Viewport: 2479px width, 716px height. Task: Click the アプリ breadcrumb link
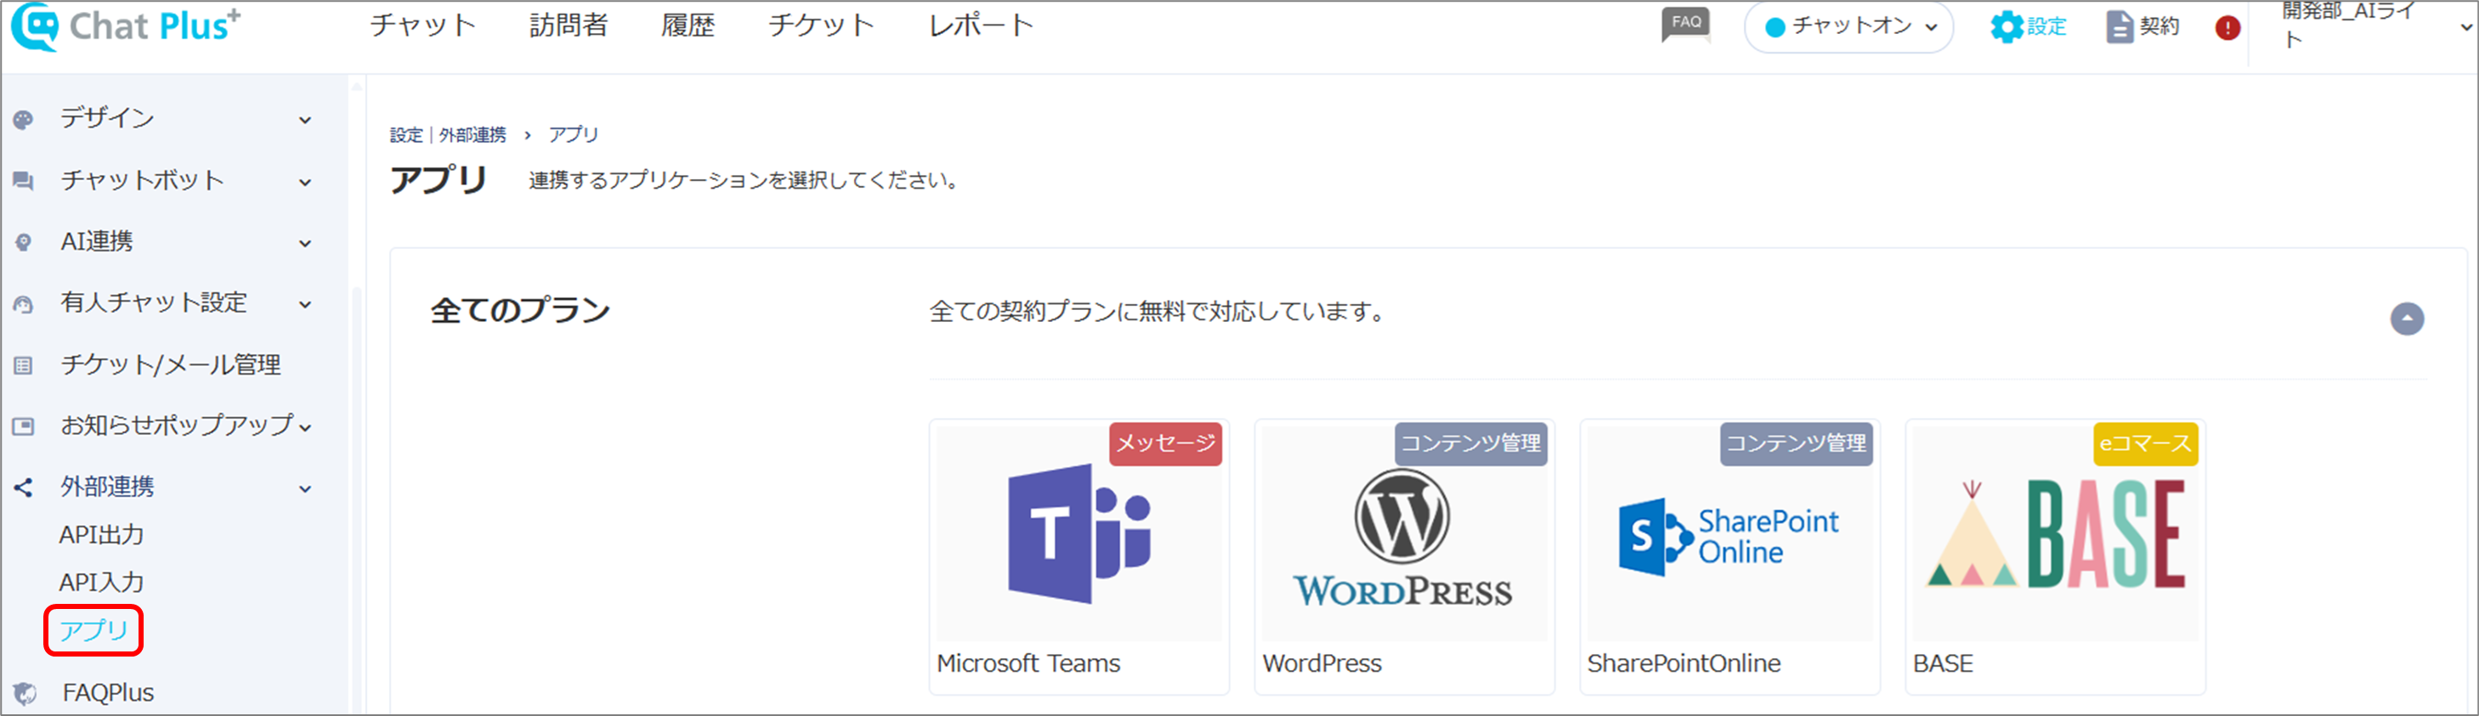[573, 135]
